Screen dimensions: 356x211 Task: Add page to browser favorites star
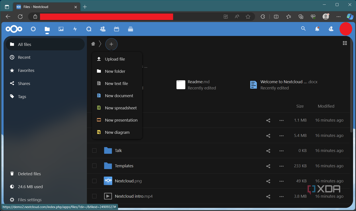coord(248,16)
